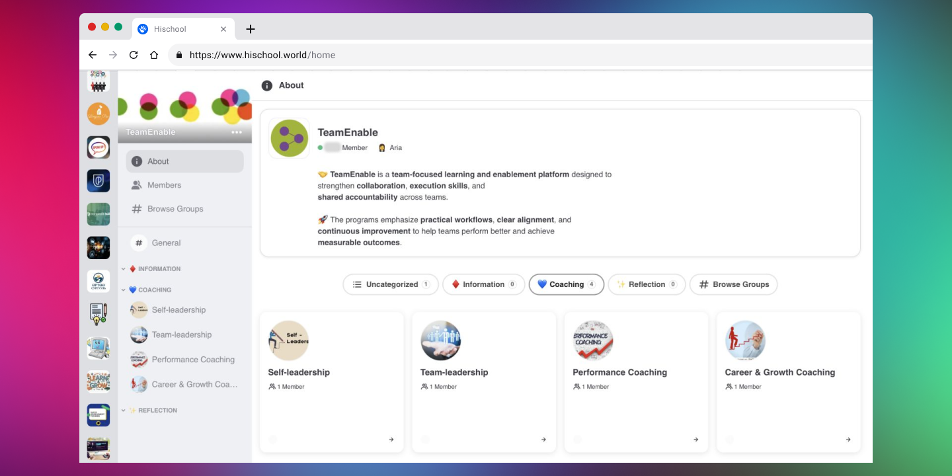This screenshot has height=476, width=952.
Task: Click the Career & Growth Coaching card title
Action: (x=780, y=372)
